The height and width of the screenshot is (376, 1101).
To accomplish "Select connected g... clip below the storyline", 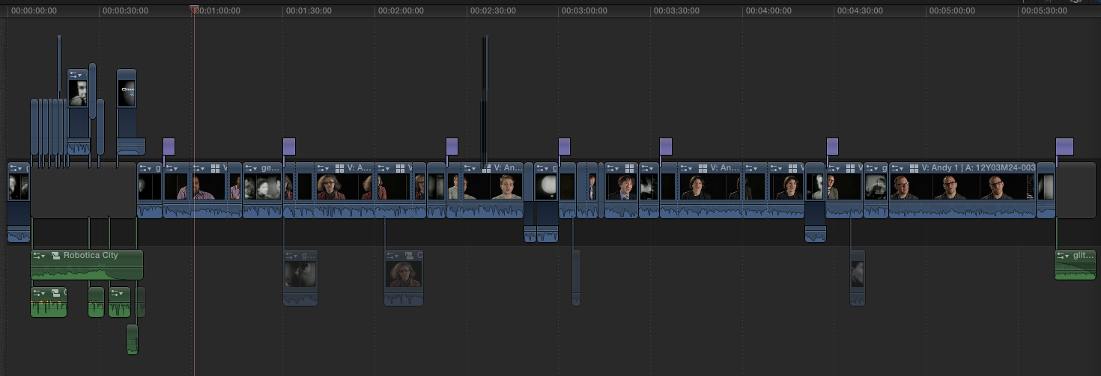I will pyautogui.click(x=300, y=277).
